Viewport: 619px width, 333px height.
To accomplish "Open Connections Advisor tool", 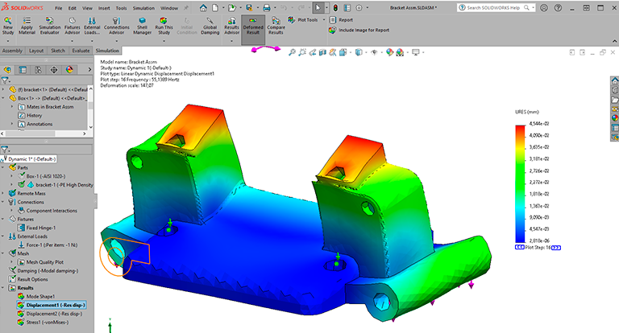I will (117, 27).
